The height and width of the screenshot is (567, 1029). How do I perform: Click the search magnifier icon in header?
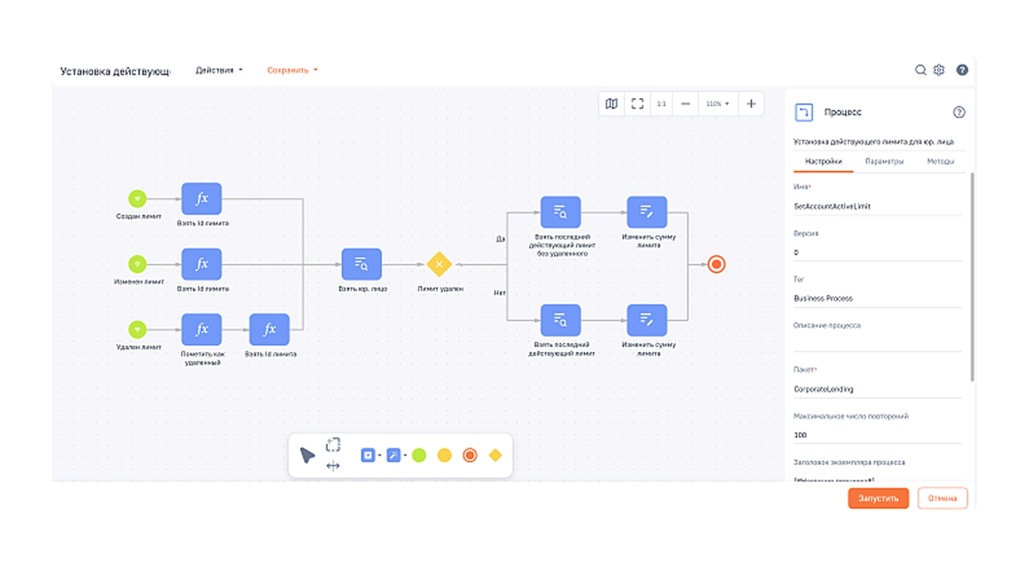pyautogui.click(x=920, y=70)
